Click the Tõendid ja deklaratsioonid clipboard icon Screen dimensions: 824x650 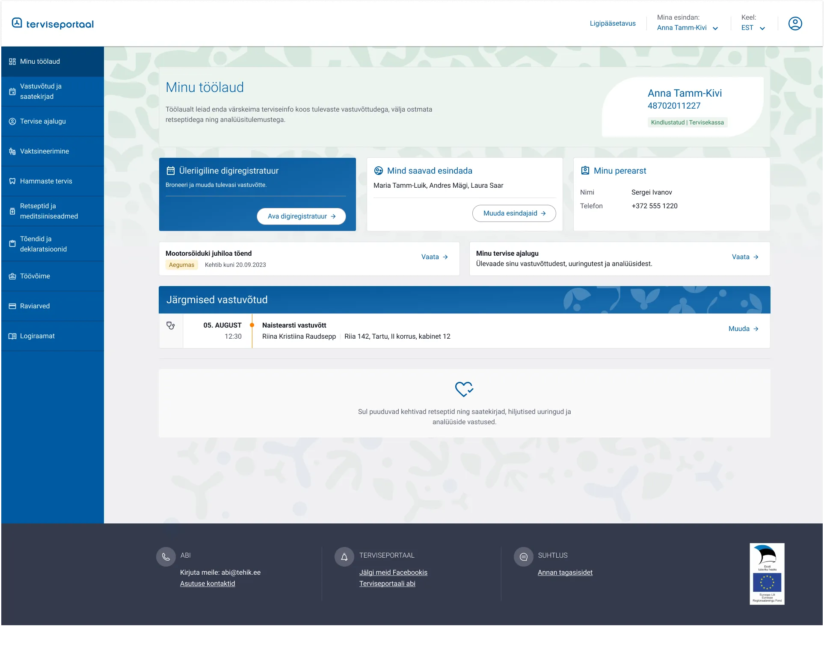[12, 244]
